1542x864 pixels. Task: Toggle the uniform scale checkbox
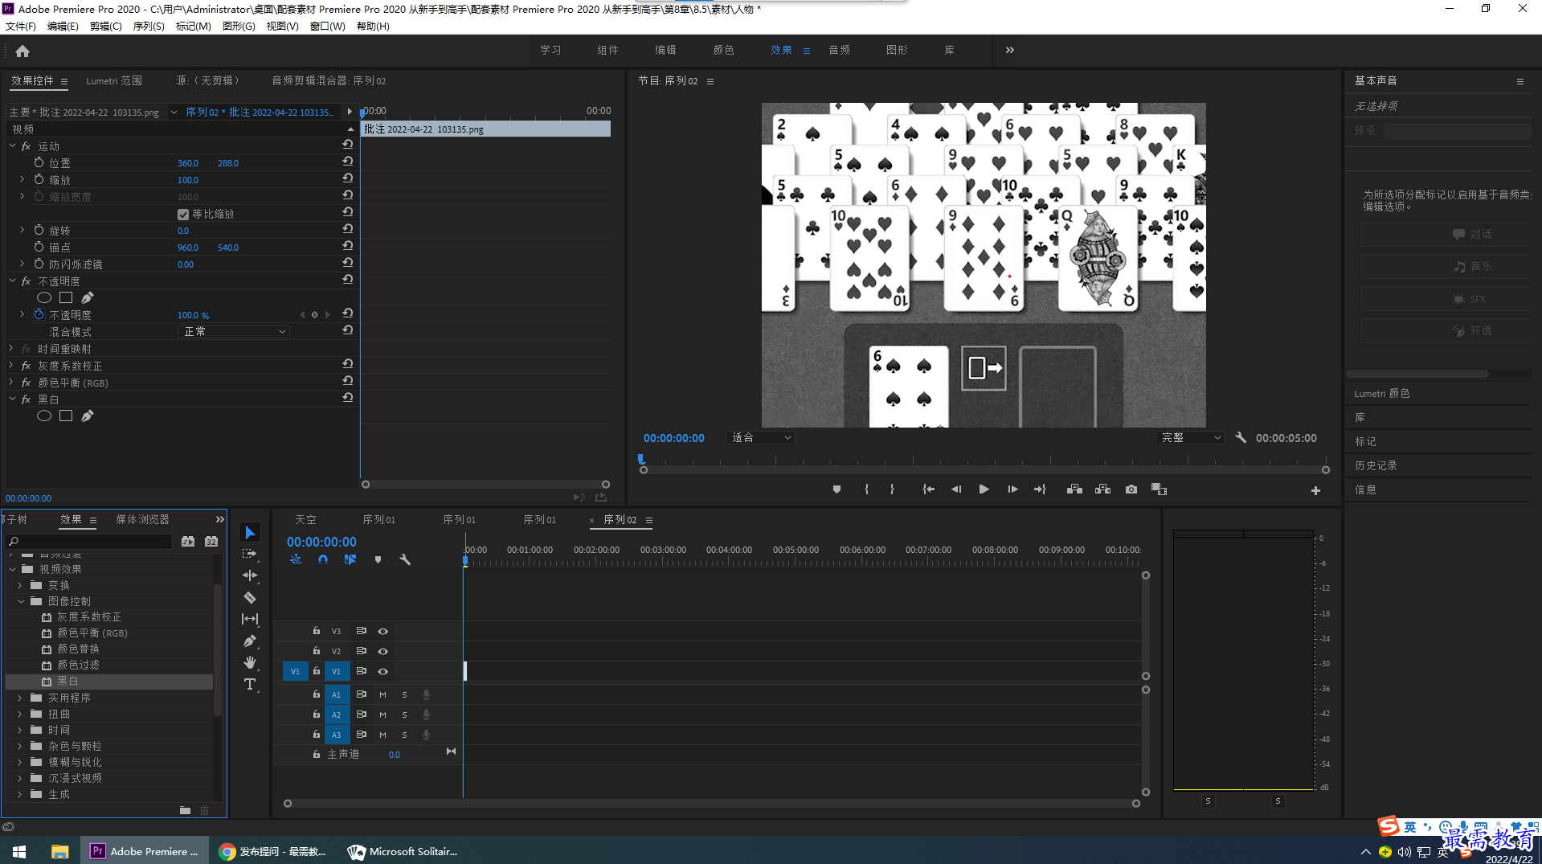183,215
